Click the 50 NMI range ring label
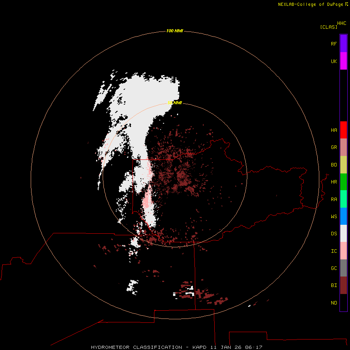The image size is (350, 350). pyautogui.click(x=175, y=103)
